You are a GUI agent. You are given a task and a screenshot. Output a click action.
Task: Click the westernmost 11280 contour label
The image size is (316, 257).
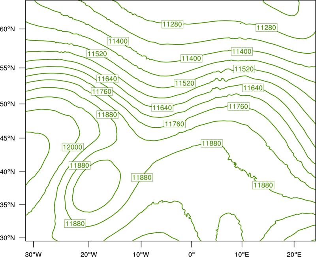172,24
